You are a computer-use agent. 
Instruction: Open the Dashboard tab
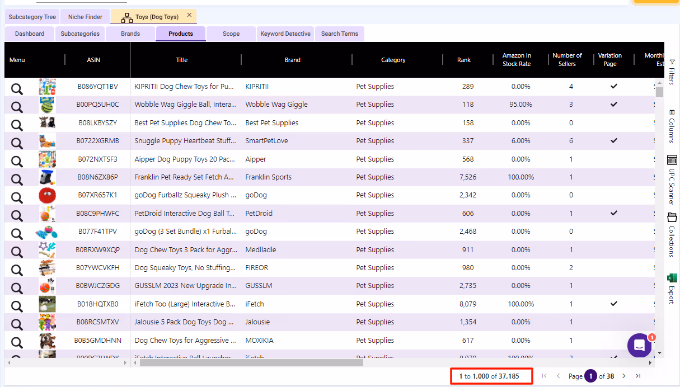[x=30, y=34]
